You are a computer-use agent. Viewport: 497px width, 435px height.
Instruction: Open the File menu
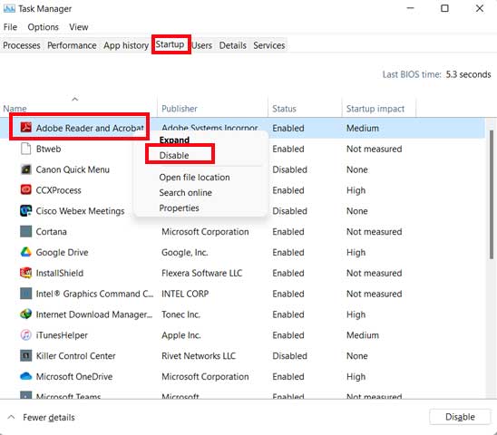[x=10, y=27]
